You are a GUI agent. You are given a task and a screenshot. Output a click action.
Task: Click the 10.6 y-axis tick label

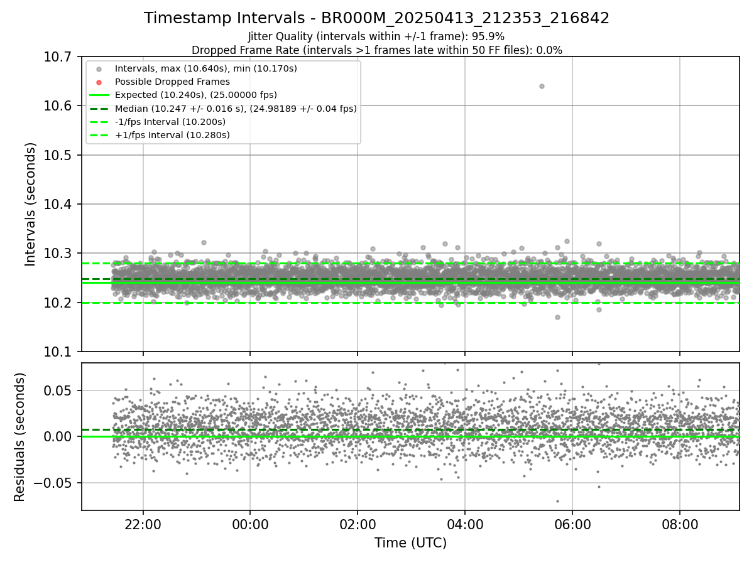[x=58, y=105]
